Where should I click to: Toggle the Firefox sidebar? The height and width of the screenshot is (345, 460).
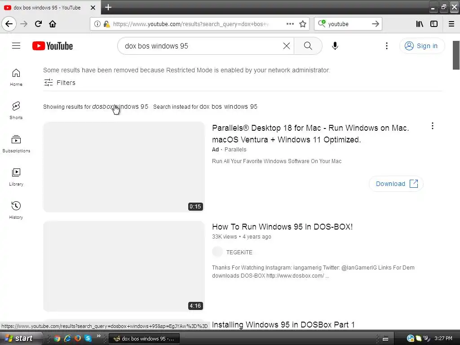[434, 24]
